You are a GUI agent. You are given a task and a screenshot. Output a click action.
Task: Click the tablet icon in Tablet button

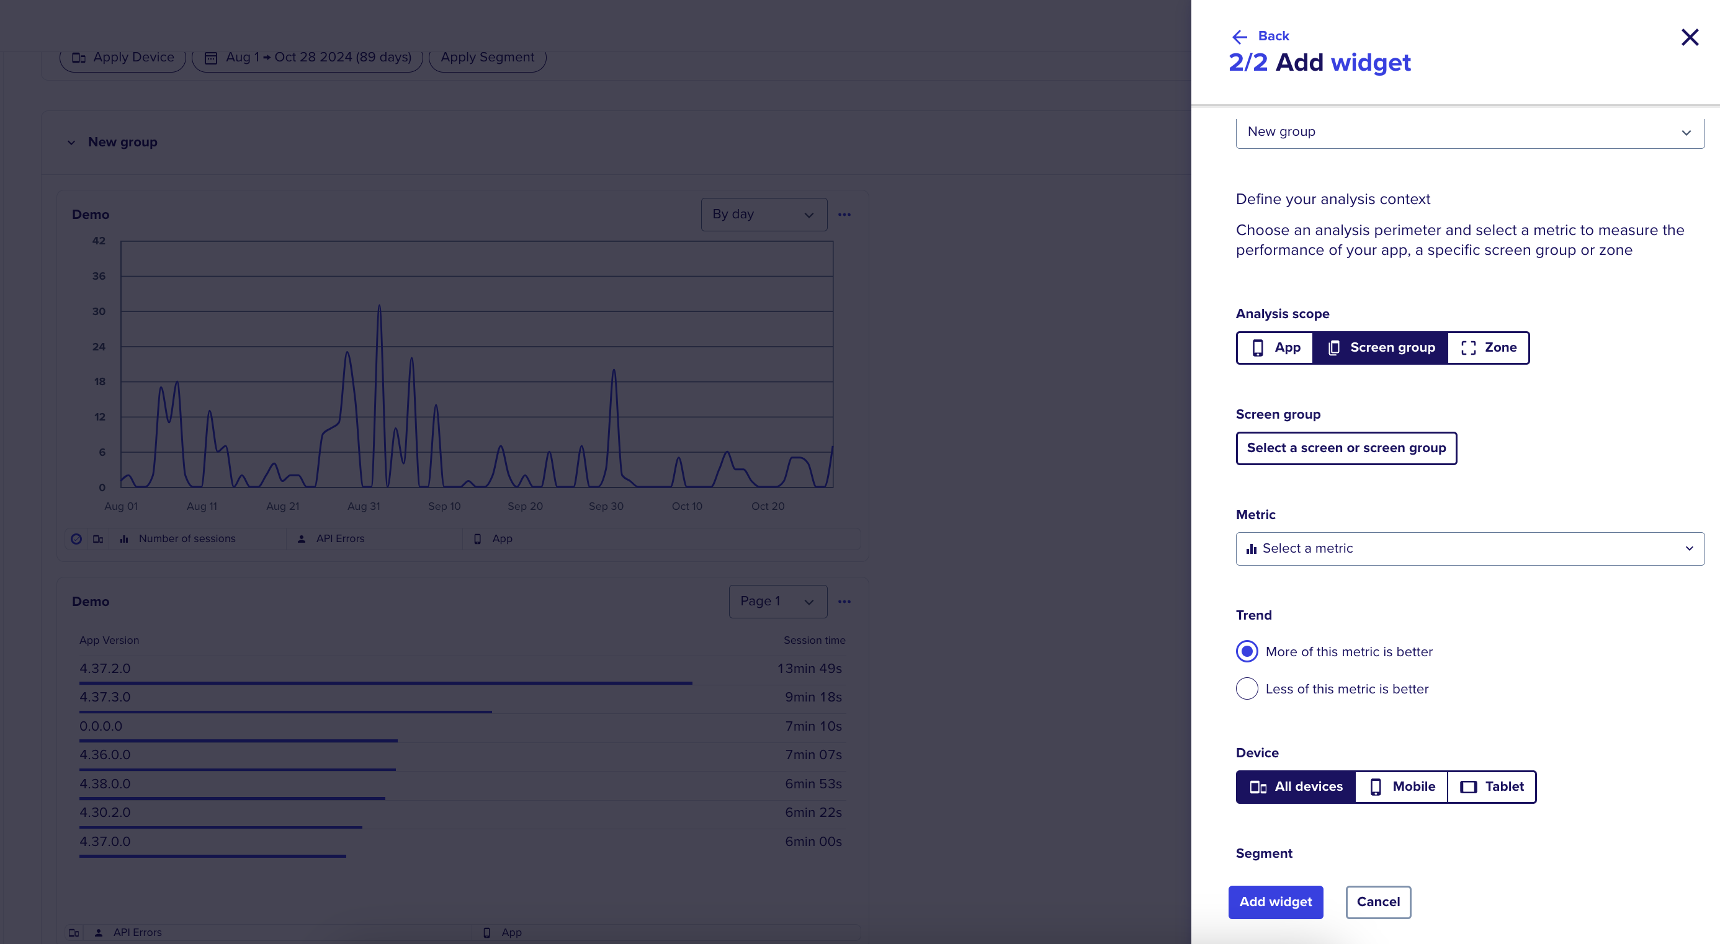click(1468, 787)
